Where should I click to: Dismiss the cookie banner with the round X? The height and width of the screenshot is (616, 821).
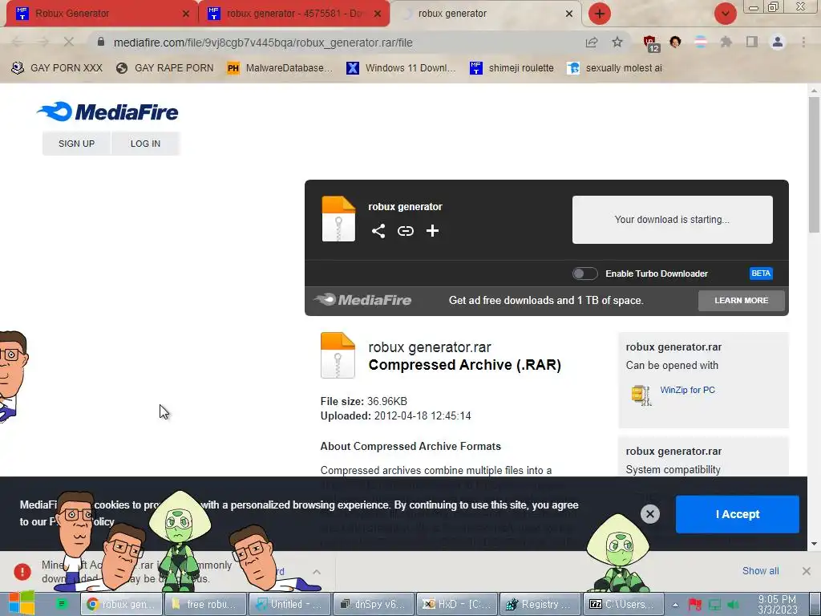pyautogui.click(x=649, y=514)
